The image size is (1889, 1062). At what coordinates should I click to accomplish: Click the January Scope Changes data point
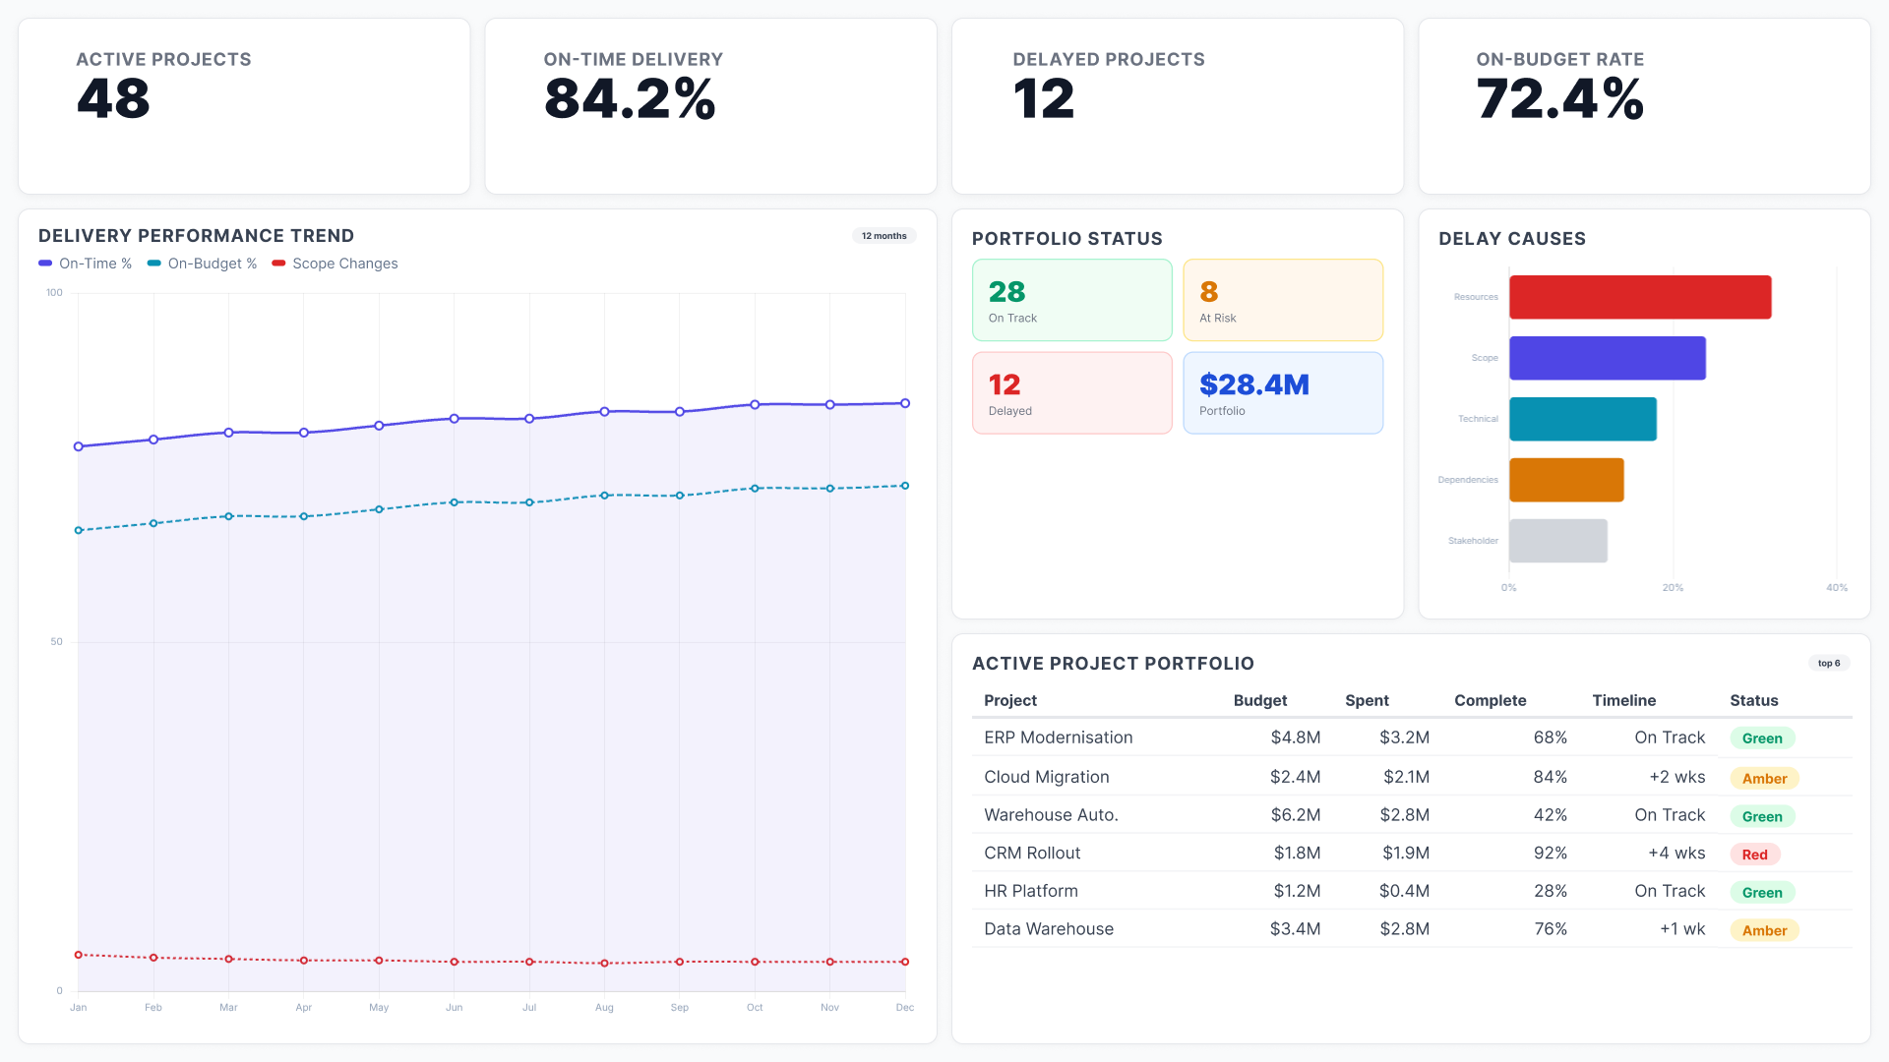[79, 955]
